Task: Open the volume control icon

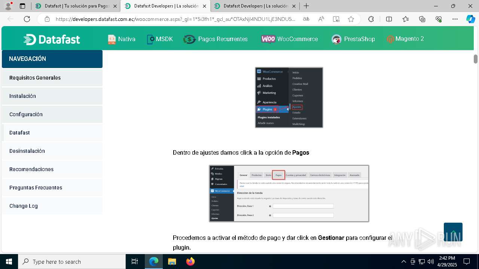Action: tap(431, 262)
